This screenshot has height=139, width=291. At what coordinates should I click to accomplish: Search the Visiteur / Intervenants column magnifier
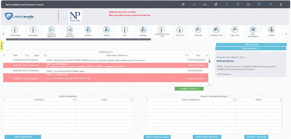pos(234,100)
